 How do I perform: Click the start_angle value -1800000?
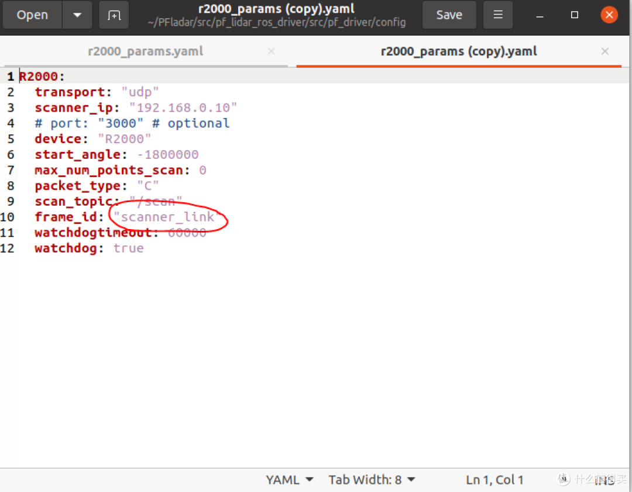tap(168, 155)
